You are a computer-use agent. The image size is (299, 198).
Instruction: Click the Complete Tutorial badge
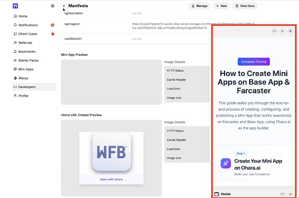click(x=254, y=62)
